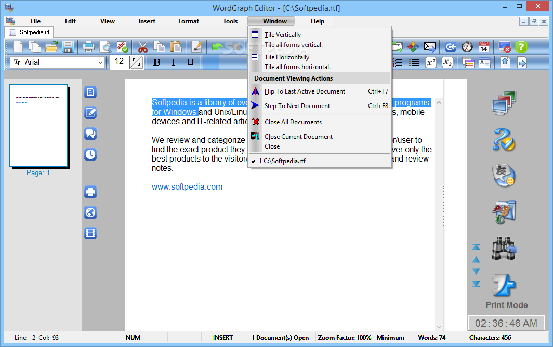Click the monitor with red X icon
Screen dimensions: 553x347
click(x=505, y=47)
